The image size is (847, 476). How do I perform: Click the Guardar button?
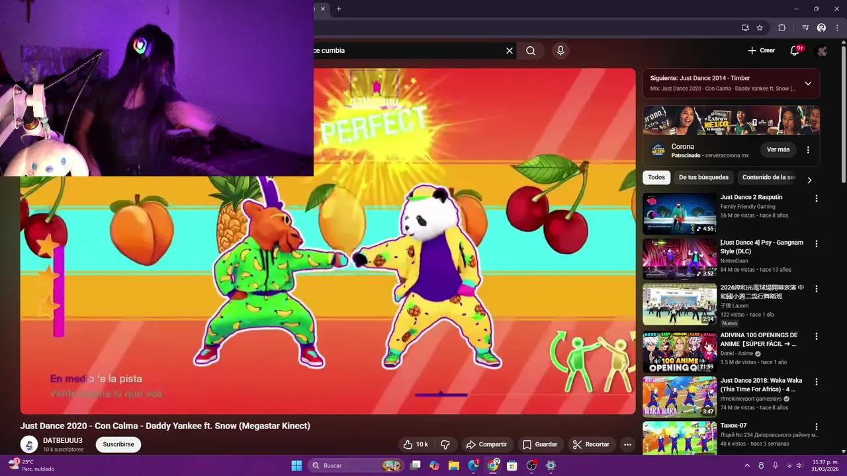click(x=540, y=444)
